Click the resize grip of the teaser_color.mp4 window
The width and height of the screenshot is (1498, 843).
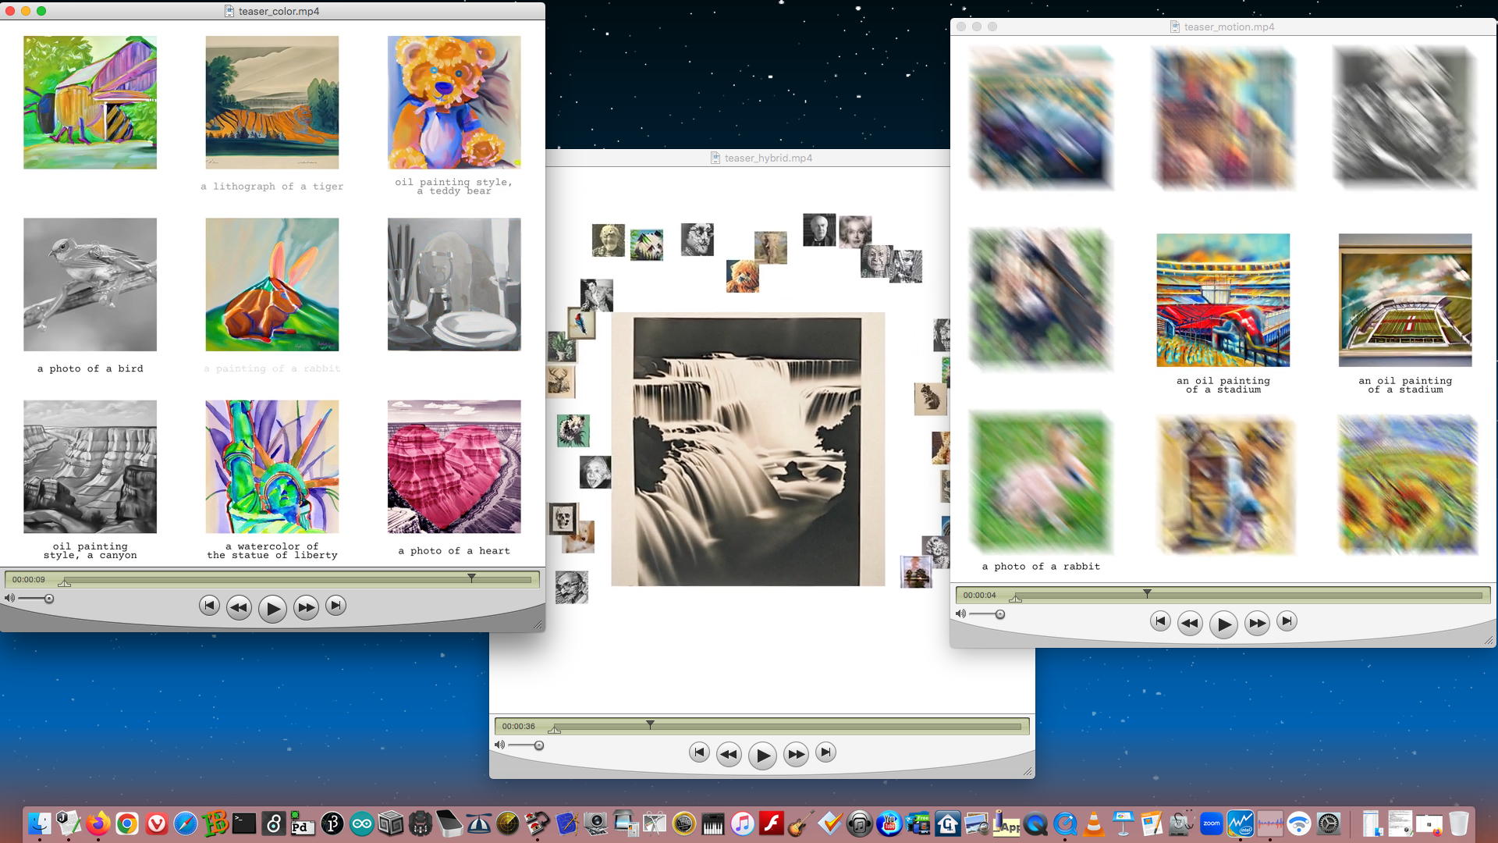tap(538, 624)
